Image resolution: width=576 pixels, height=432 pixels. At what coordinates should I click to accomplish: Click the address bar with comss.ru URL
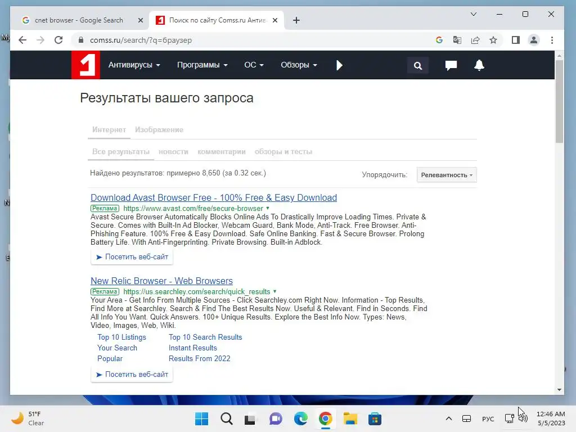click(x=254, y=40)
